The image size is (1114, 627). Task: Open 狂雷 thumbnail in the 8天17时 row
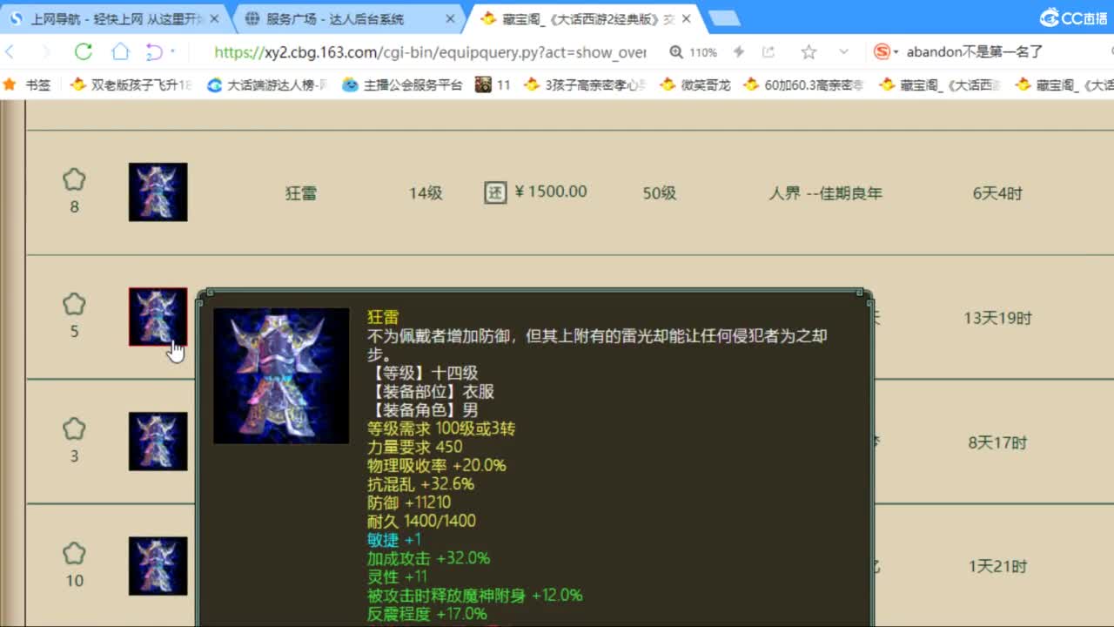158,442
